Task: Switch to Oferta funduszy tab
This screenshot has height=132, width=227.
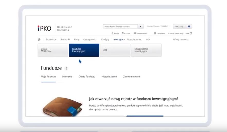Action: pyautogui.click(x=87, y=77)
